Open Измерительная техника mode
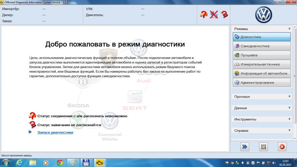 (262, 64)
